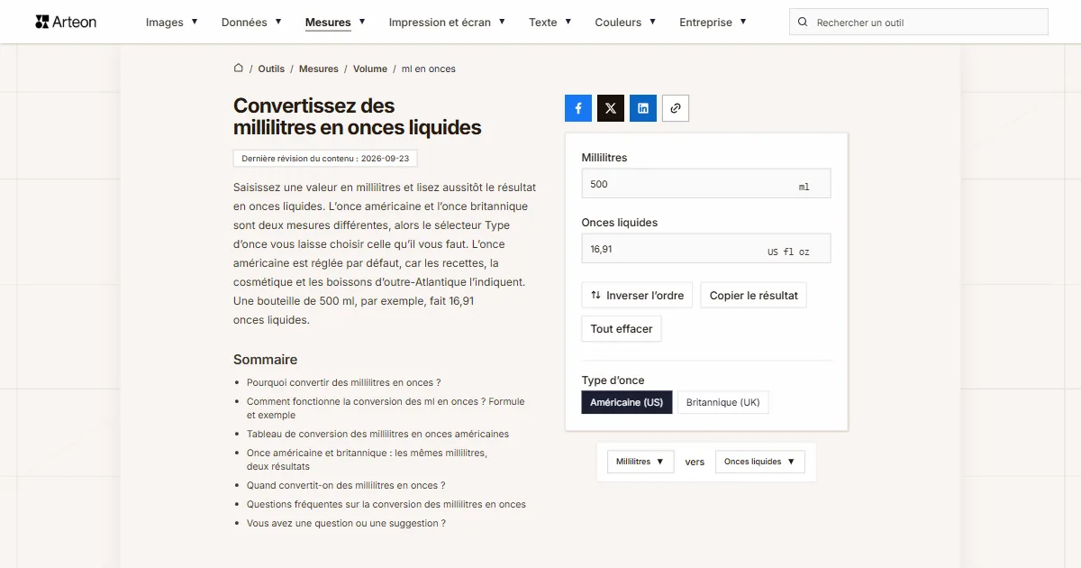Image resolution: width=1081 pixels, height=568 pixels.
Task: Open the Impression et écran menu
Action: [x=447, y=23]
